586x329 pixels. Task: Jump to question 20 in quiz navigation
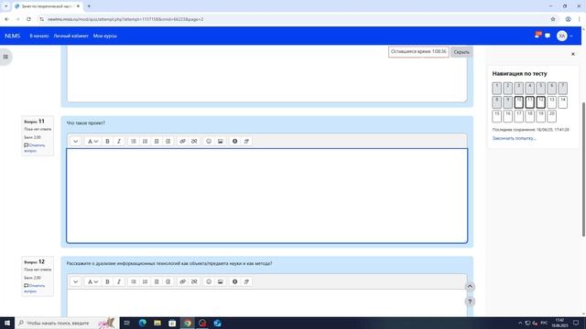[551, 116]
